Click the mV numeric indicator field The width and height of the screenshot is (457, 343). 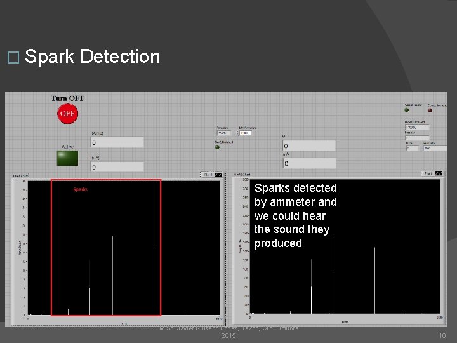(309, 163)
